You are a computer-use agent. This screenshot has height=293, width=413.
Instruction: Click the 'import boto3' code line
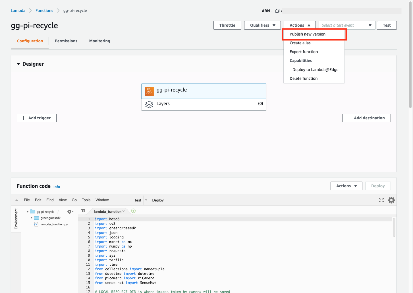pos(107,219)
